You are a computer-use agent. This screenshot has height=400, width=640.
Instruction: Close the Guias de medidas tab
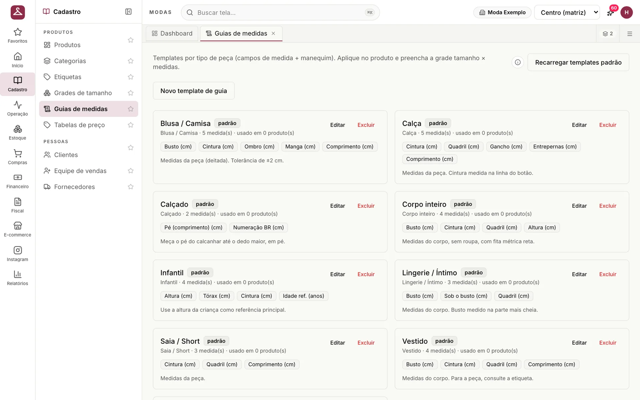[x=273, y=33]
